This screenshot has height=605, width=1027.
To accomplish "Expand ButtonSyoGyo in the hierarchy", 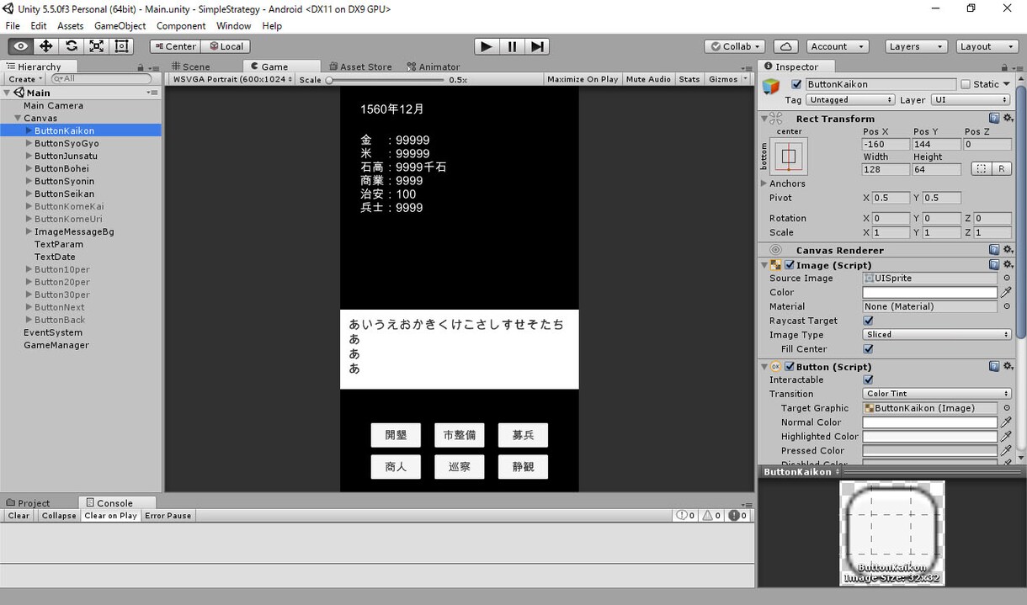I will pos(29,143).
